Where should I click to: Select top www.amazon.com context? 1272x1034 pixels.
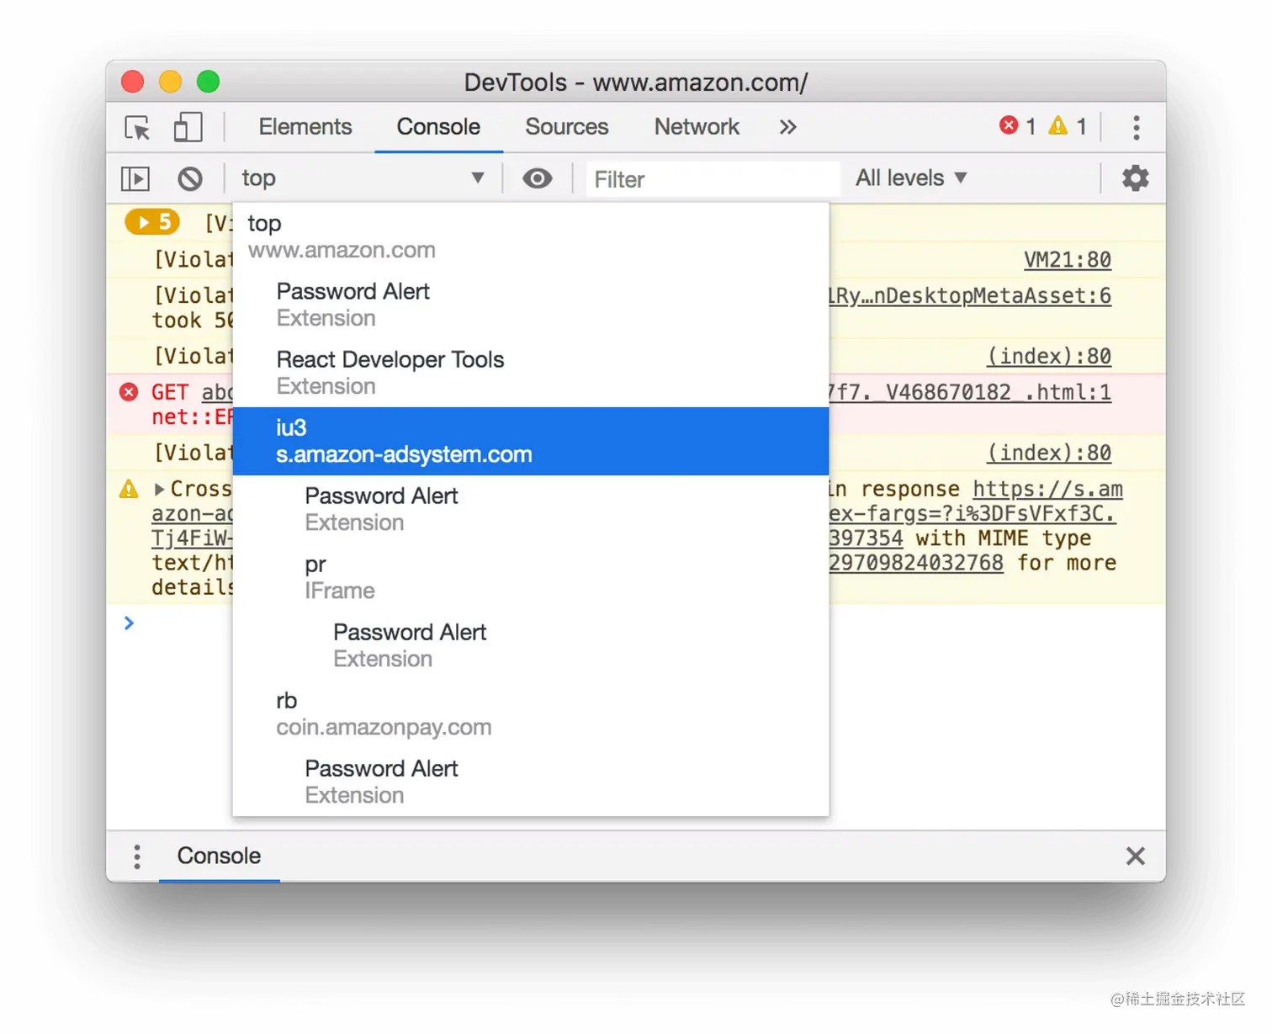(x=531, y=236)
